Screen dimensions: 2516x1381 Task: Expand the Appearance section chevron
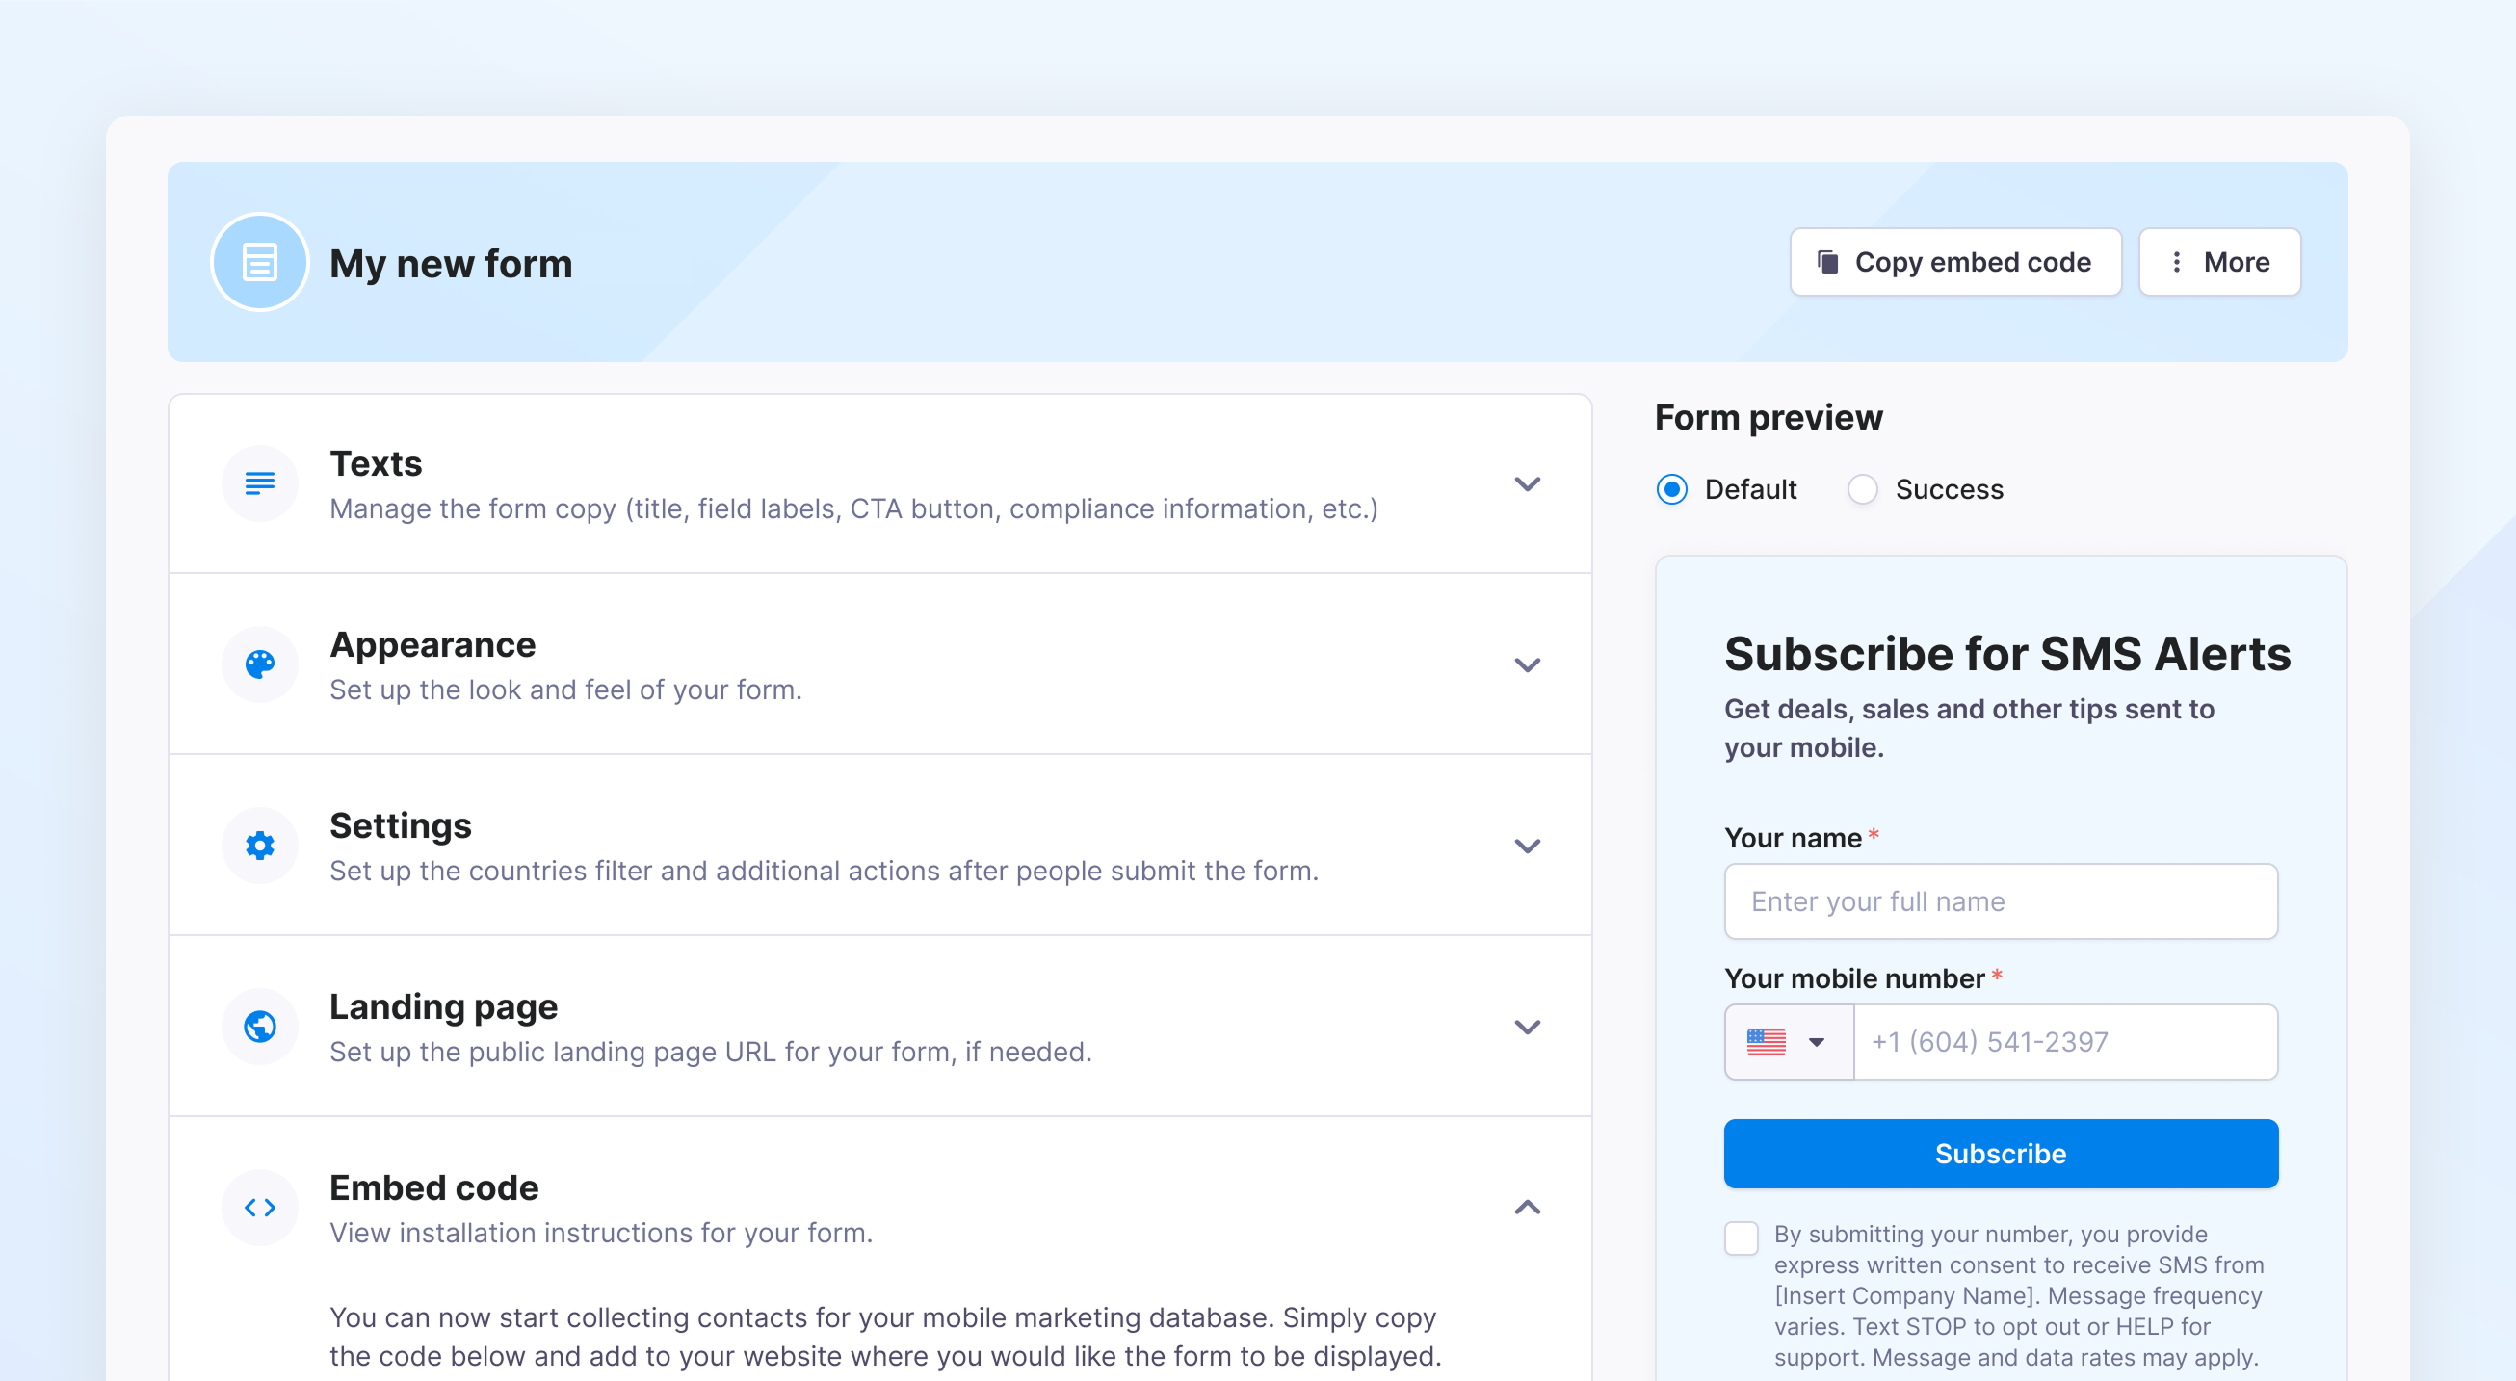(x=1528, y=665)
